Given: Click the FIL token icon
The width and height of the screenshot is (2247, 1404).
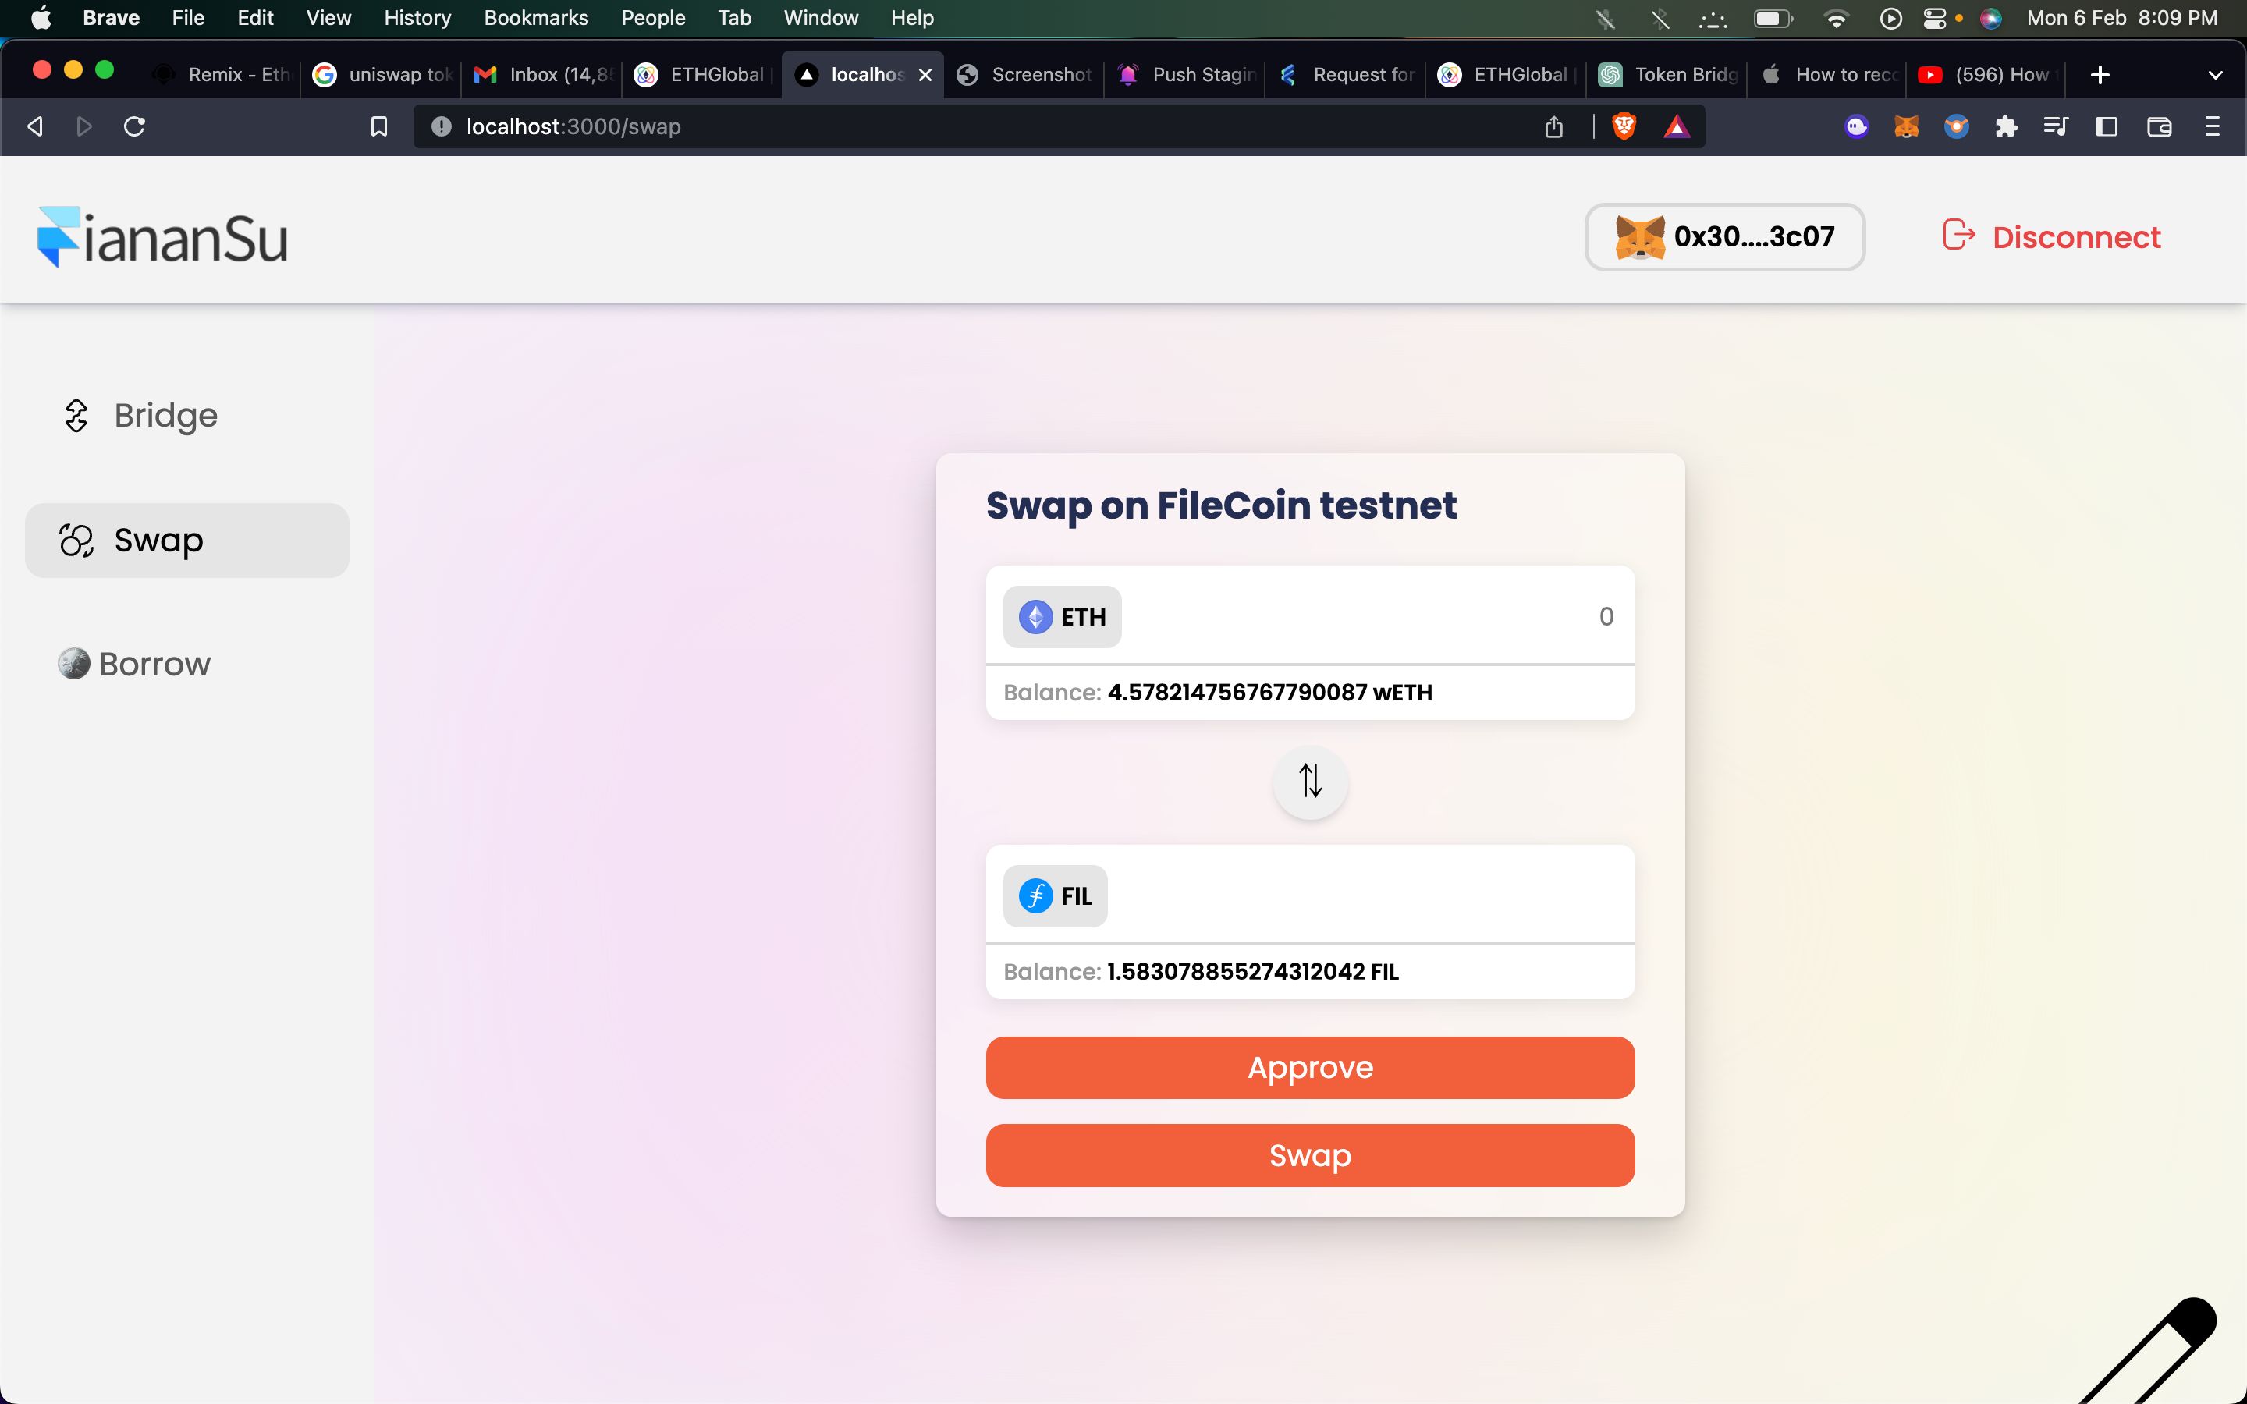Looking at the screenshot, I should click(x=1035, y=896).
